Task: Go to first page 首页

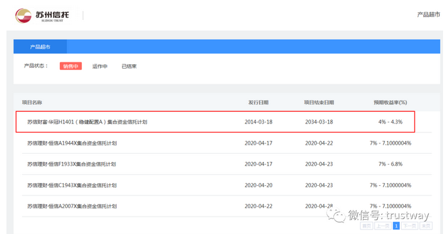Action: click(366, 226)
